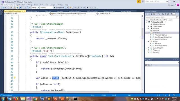The image size is (180, 101).
Task: Switch to the MusicStoreModel.cs tab
Action: (x=75, y=11)
